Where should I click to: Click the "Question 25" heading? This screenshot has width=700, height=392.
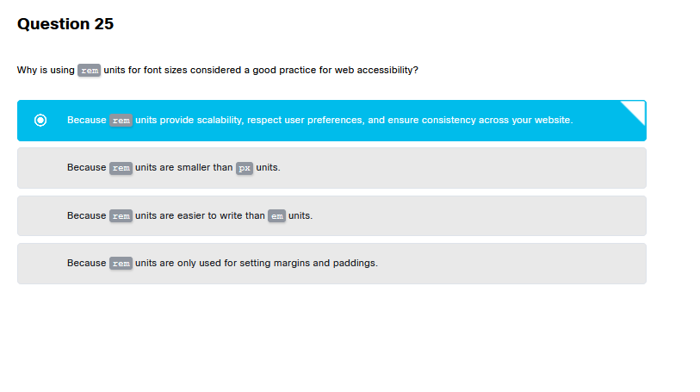pyautogui.click(x=65, y=24)
